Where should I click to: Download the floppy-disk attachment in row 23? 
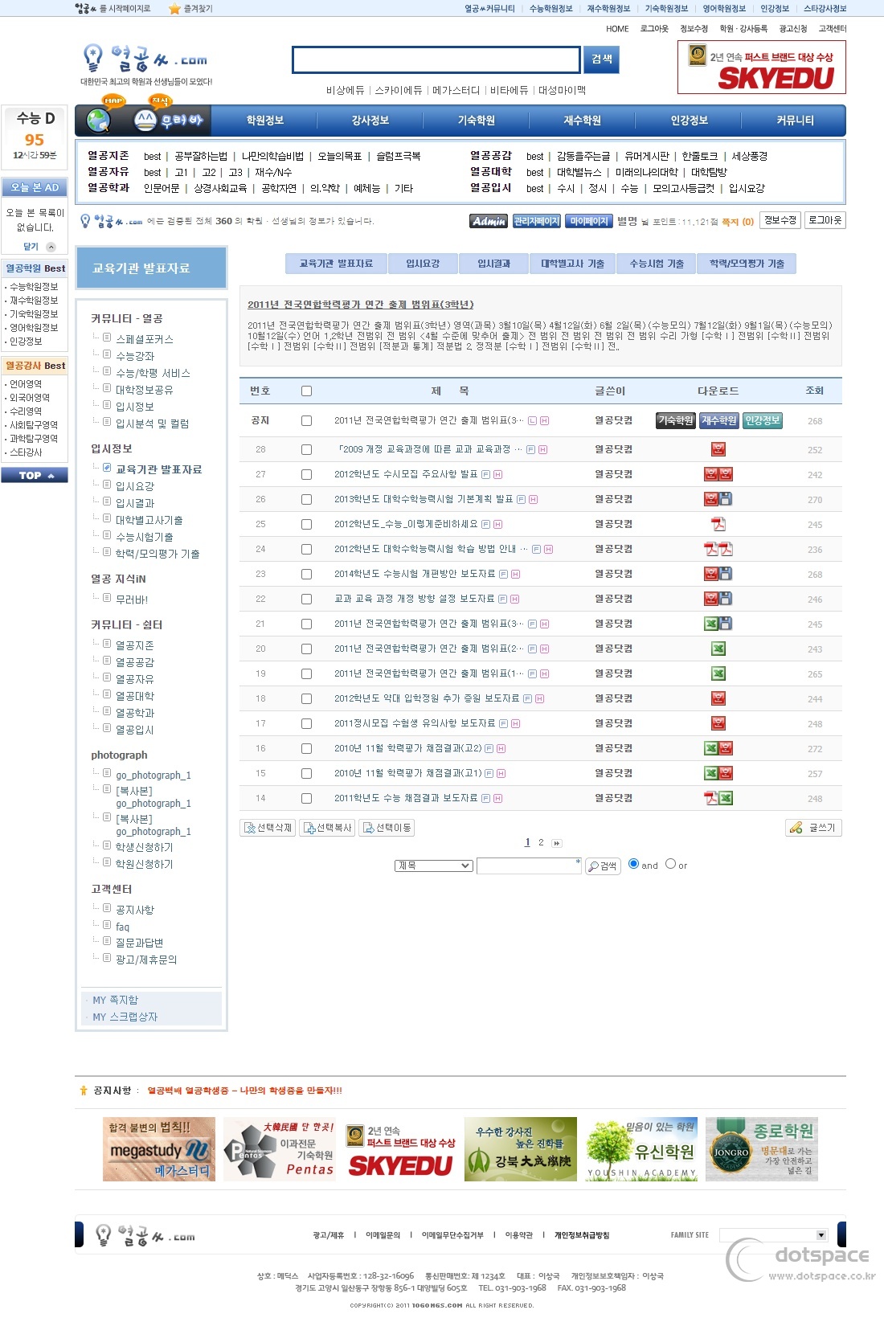coord(726,574)
